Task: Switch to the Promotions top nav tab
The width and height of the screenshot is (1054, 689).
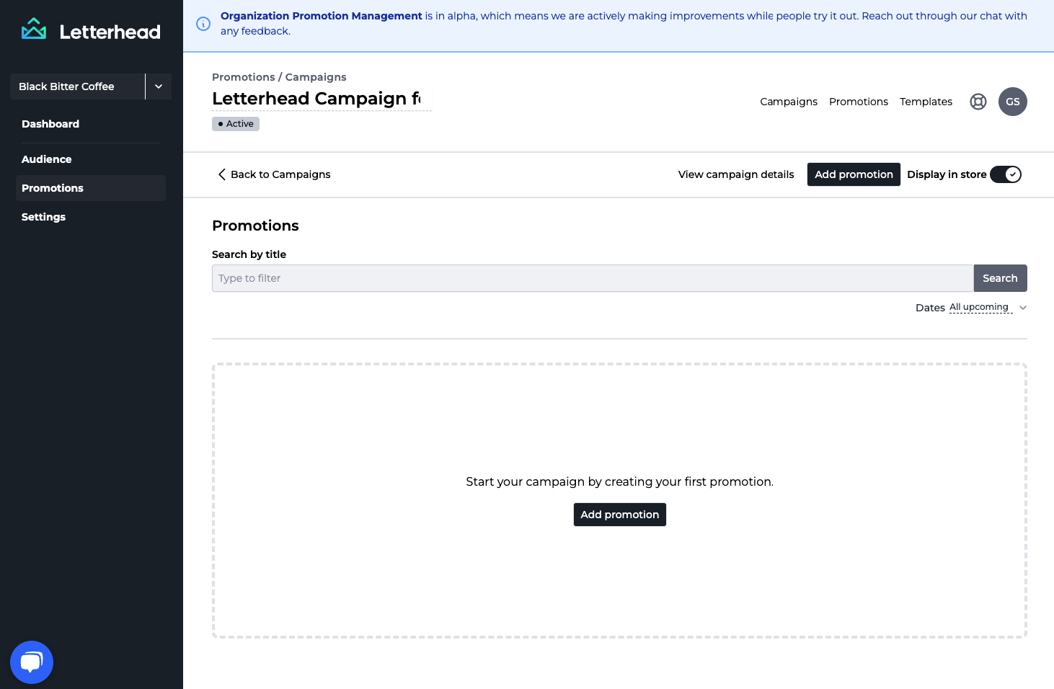Action: tap(859, 102)
